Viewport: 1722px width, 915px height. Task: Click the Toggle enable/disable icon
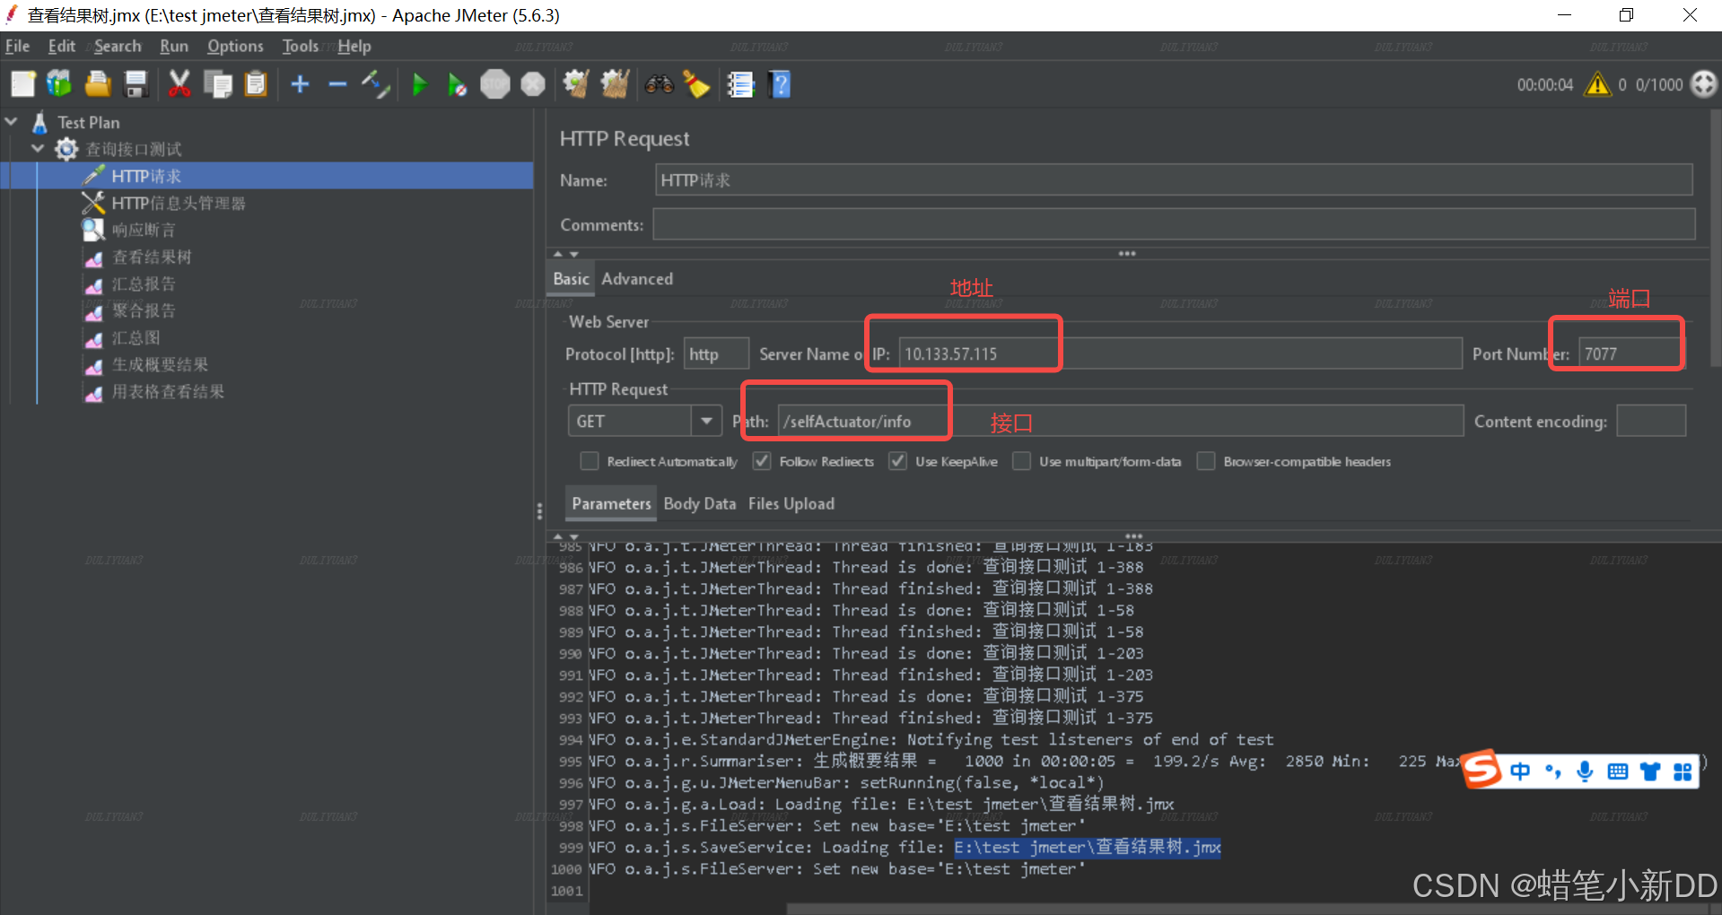[x=375, y=84]
